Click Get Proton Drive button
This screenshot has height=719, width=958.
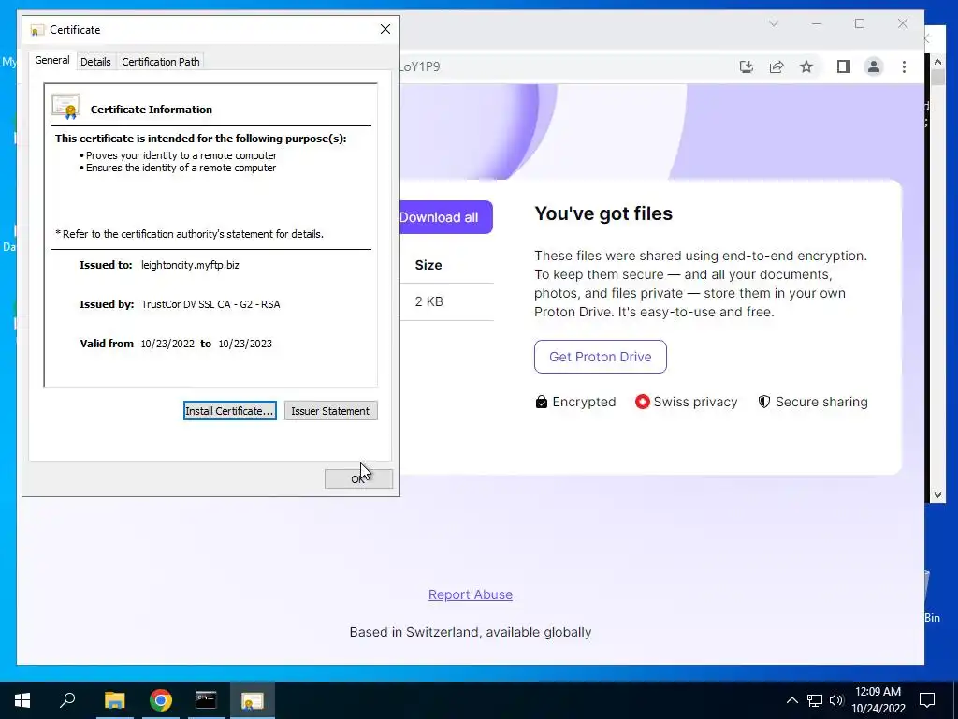tap(600, 357)
